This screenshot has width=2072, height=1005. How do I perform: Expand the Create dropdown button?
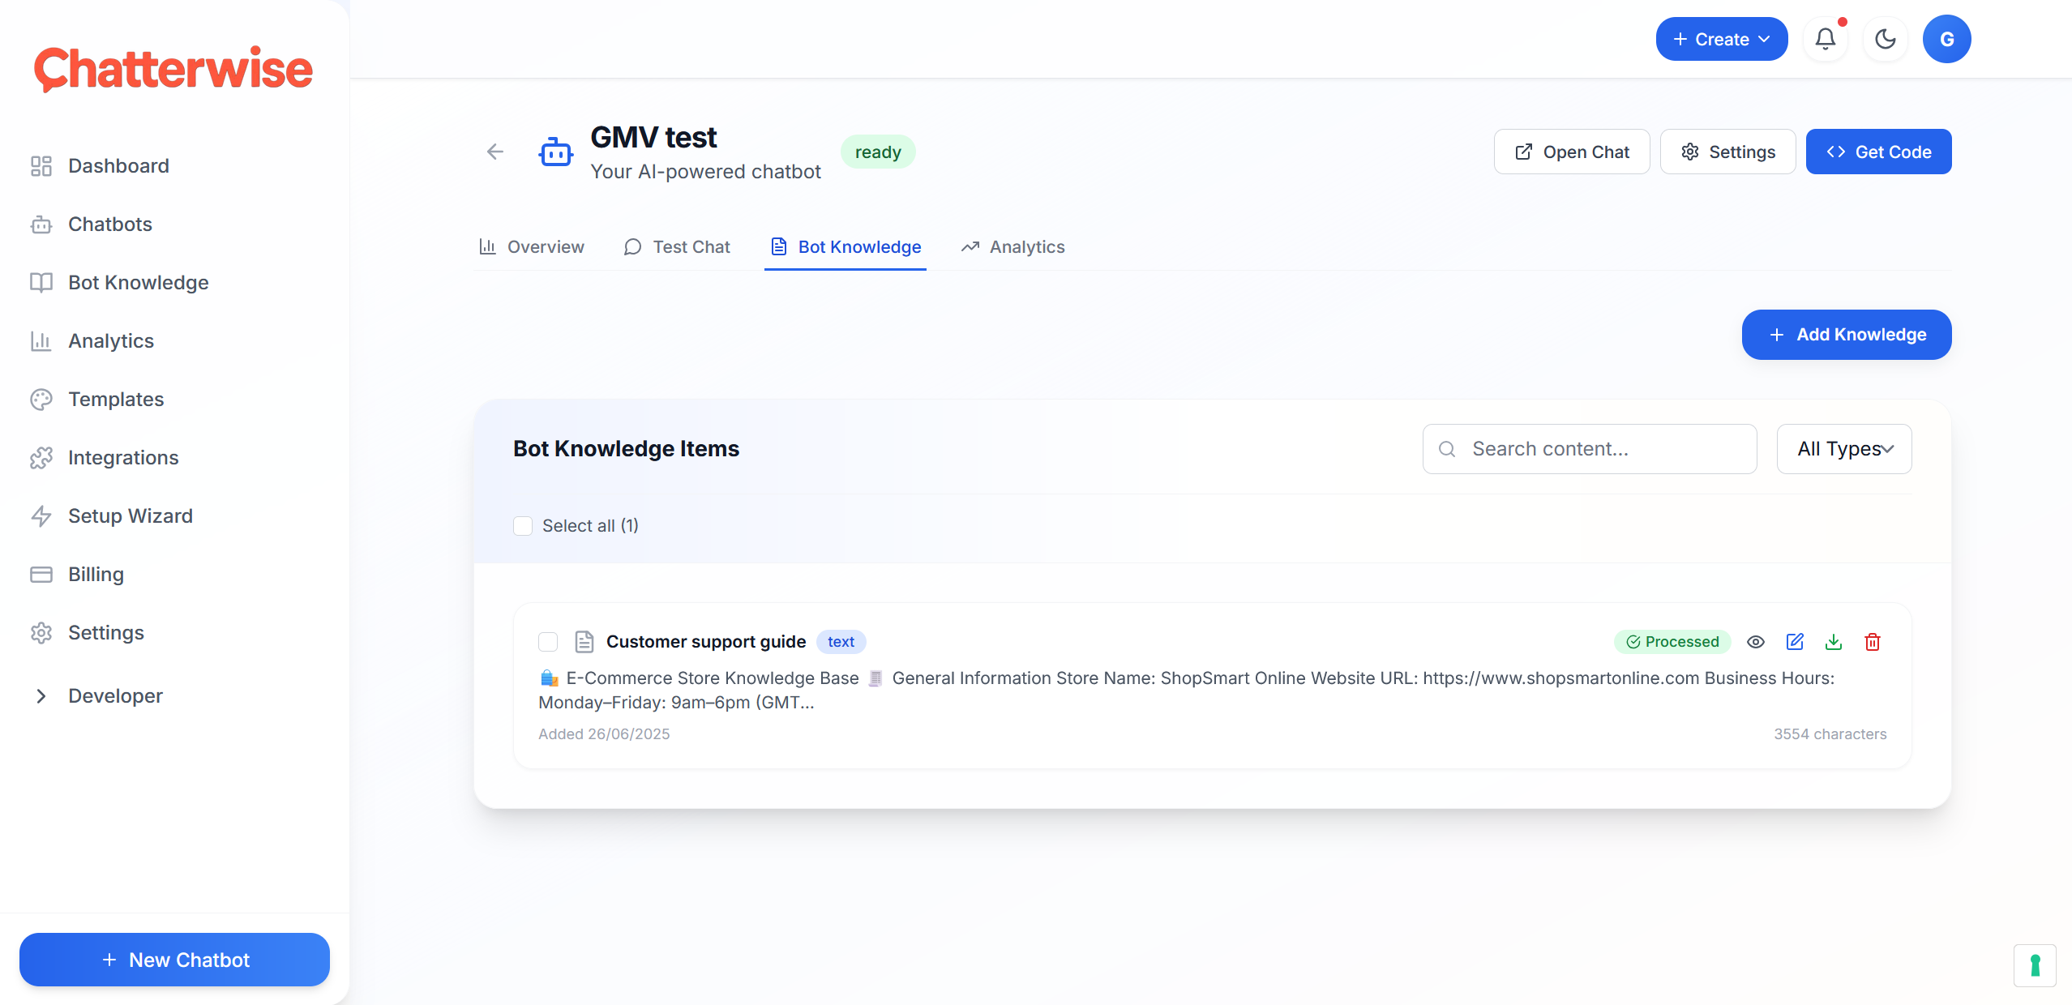pos(1721,39)
